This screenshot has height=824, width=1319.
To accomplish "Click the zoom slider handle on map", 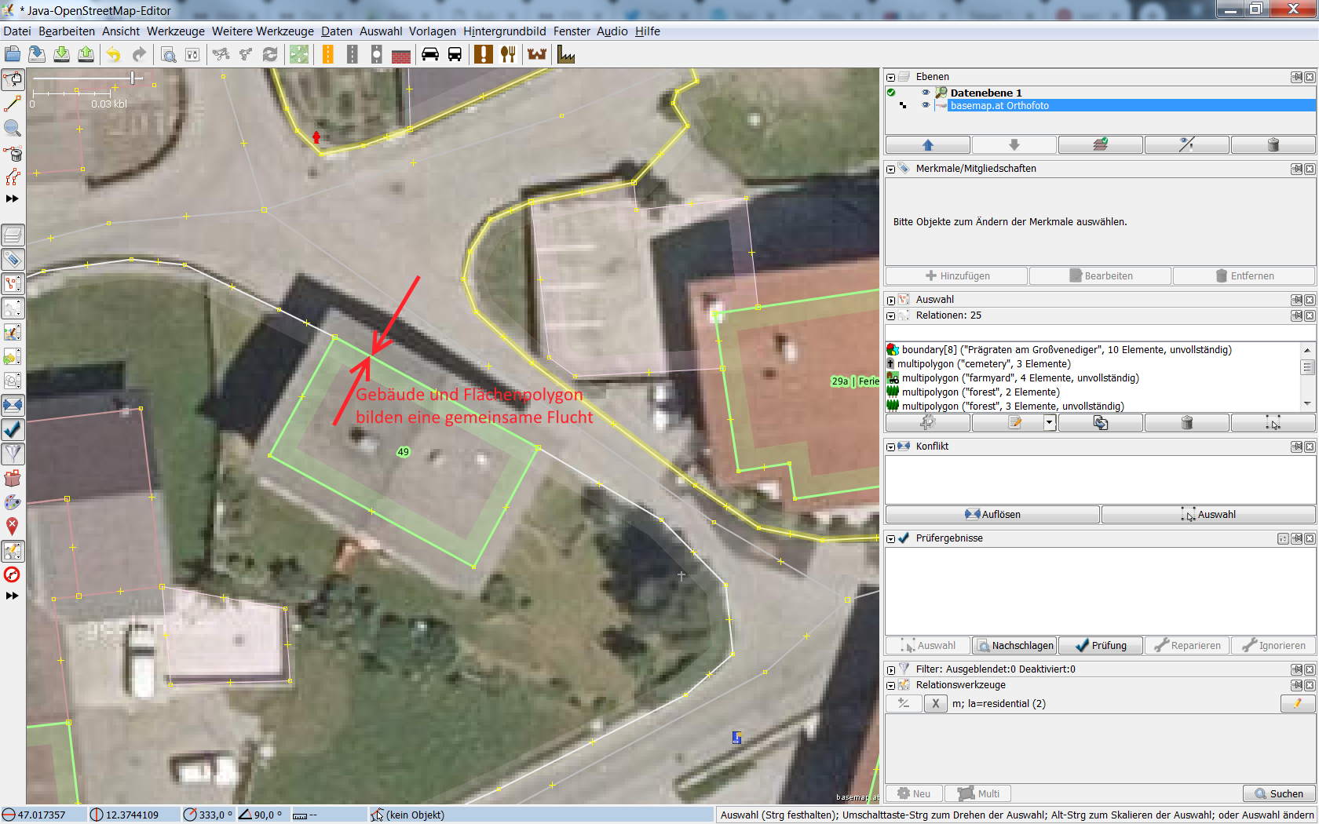I will tap(133, 77).
